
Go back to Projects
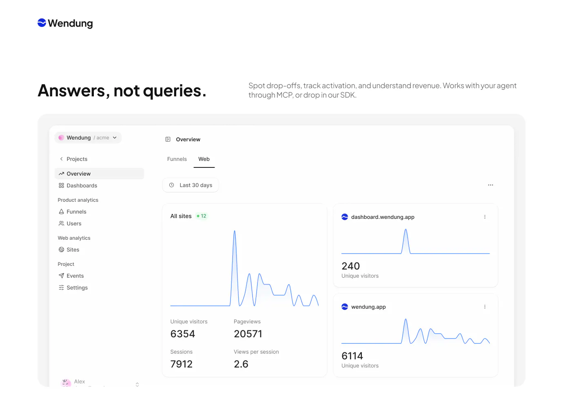99,159
